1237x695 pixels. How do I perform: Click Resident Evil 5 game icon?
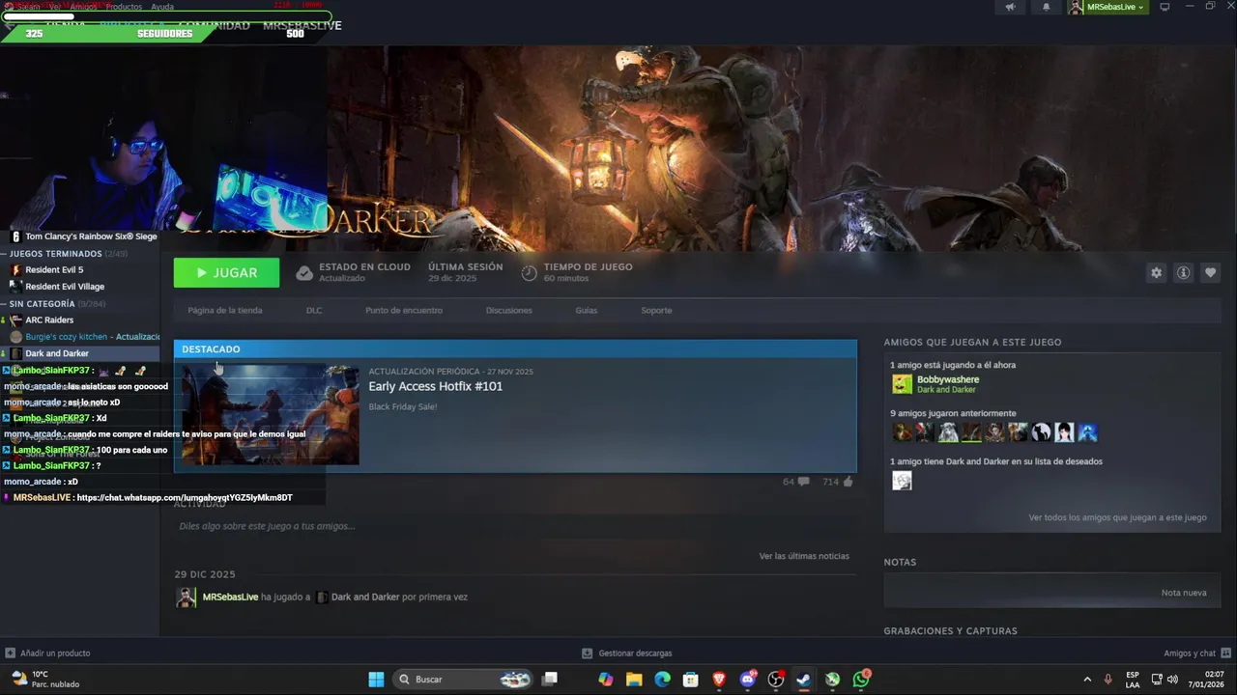click(x=15, y=270)
